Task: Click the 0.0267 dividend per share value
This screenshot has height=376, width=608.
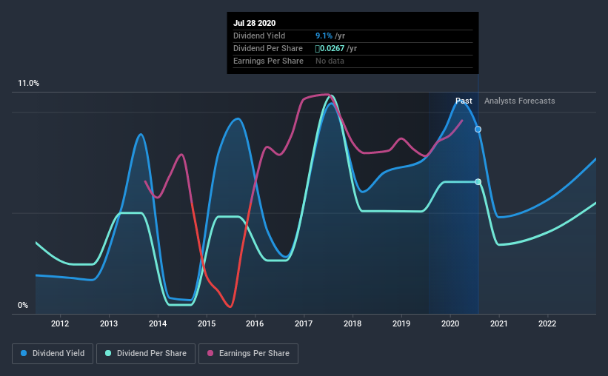Action: pyautogui.click(x=330, y=48)
